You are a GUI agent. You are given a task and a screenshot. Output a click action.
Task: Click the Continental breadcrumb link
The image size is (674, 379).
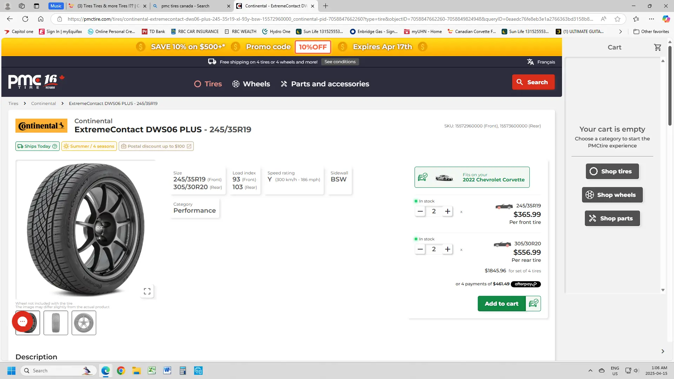click(x=44, y=104)
